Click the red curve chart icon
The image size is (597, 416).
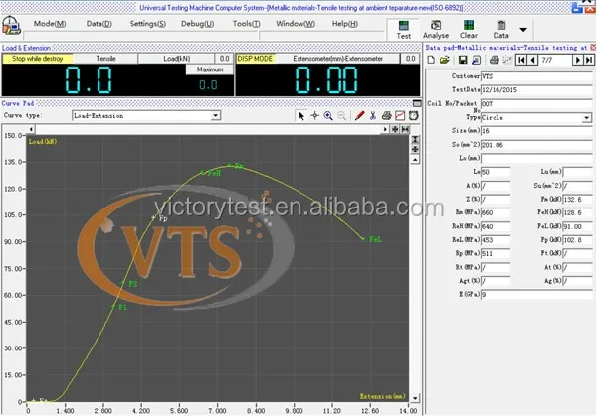coord(400,116)
